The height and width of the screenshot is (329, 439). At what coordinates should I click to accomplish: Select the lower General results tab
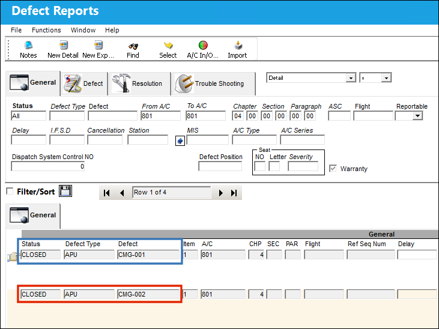(33, 215)
